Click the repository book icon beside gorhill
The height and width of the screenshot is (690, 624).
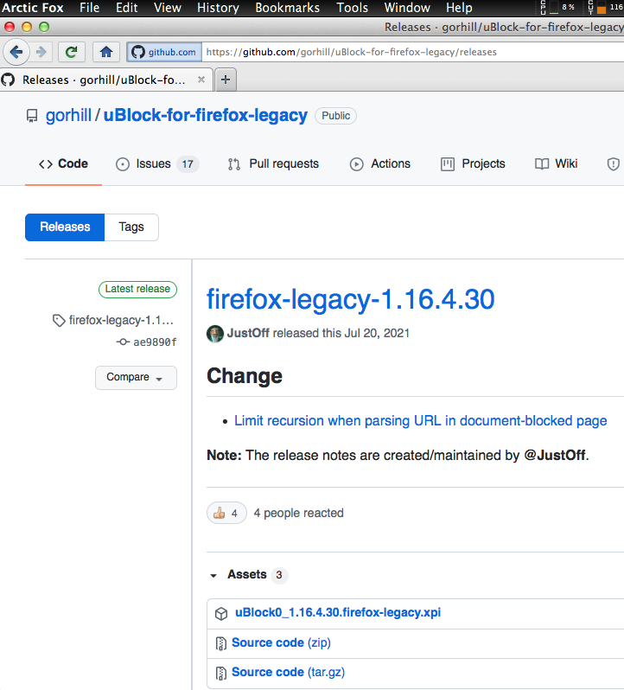pyautogui.click(x=32, y=116)
